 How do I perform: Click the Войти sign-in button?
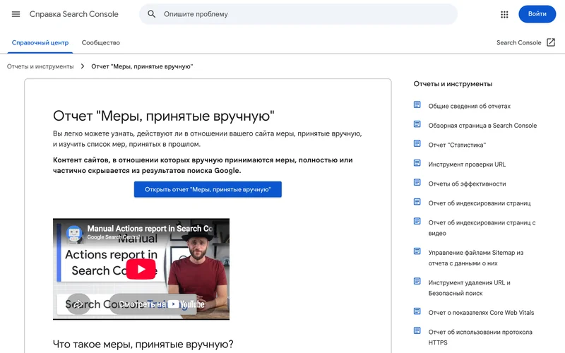pyautogui.click(x=537, y=14)
